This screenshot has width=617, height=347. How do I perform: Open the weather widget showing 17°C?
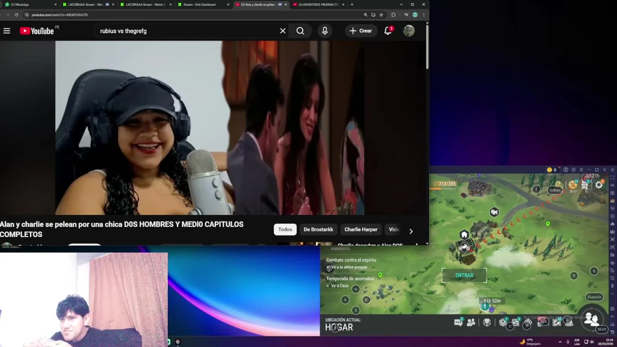tap(530, 342)
